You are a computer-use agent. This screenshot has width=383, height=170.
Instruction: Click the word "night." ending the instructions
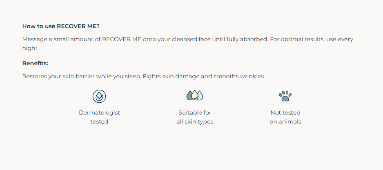click(x=31, y=48)
